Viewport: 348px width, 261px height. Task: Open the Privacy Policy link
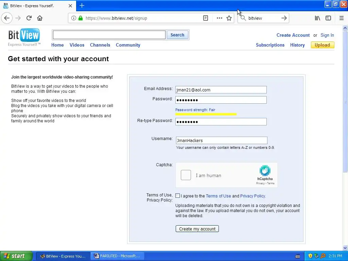[253, 196]
